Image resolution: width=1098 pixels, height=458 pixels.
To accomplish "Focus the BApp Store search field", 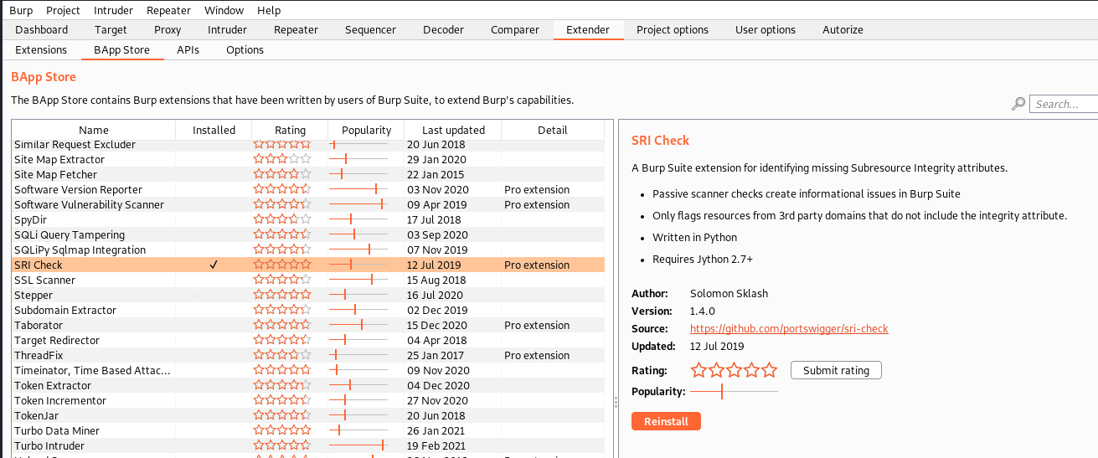I will (x=1064, y=104).
